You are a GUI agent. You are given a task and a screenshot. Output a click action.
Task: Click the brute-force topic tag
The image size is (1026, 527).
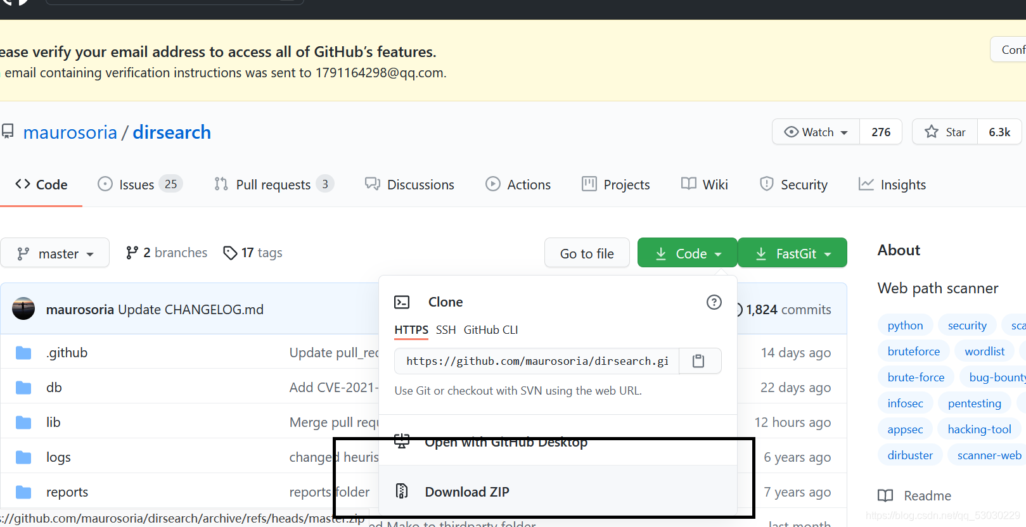916,377
